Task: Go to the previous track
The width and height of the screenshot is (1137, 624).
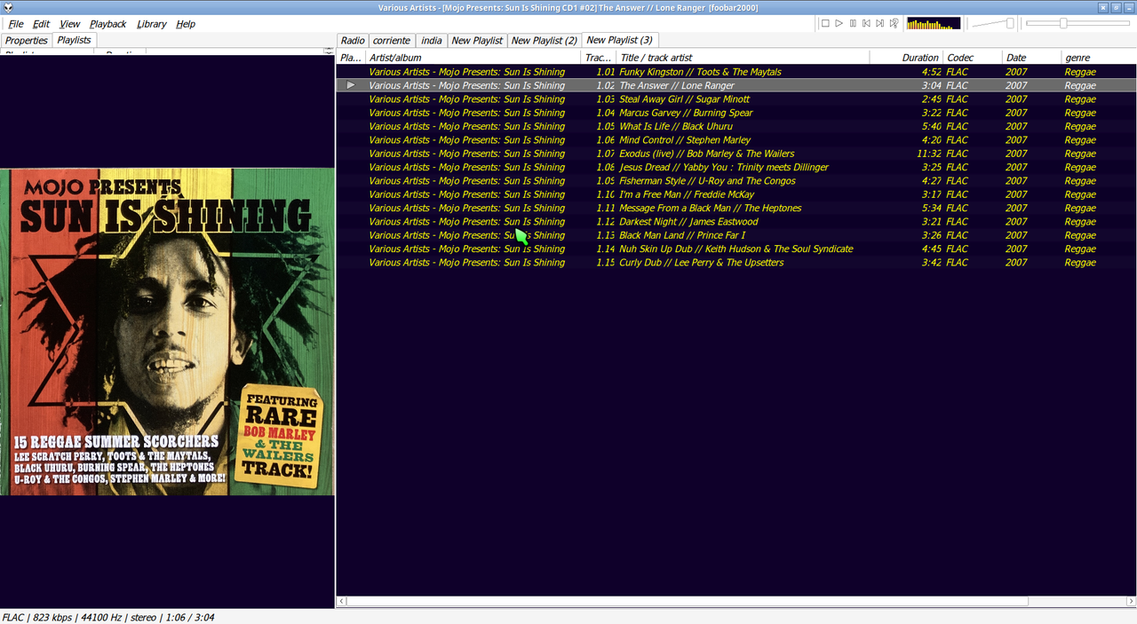Action: (866, 24)
